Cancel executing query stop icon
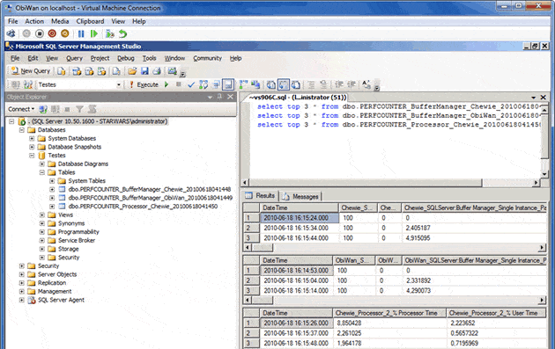This screenshot has height=349, width=555. 178,84
